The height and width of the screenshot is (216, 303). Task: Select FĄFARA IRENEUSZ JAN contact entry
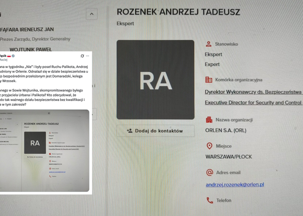(27, 30)
